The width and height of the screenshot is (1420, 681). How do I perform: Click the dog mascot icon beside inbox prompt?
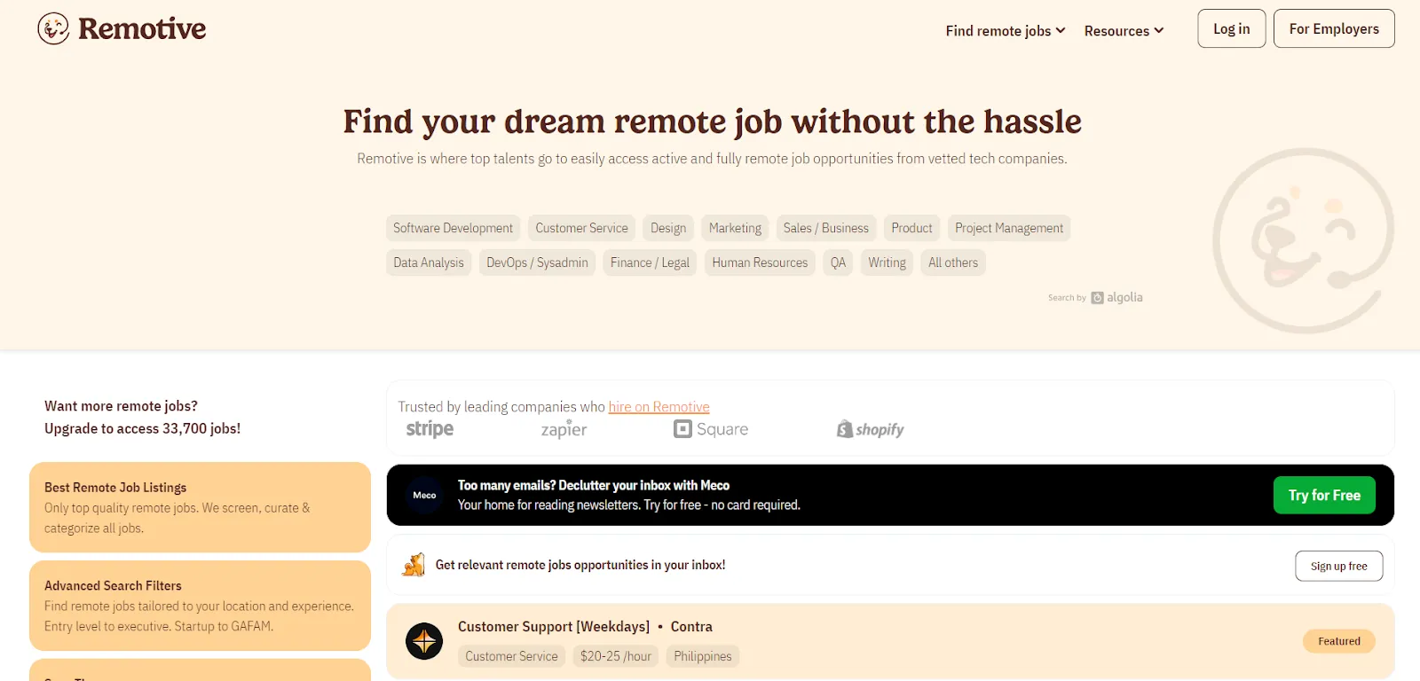pos(414,565)
